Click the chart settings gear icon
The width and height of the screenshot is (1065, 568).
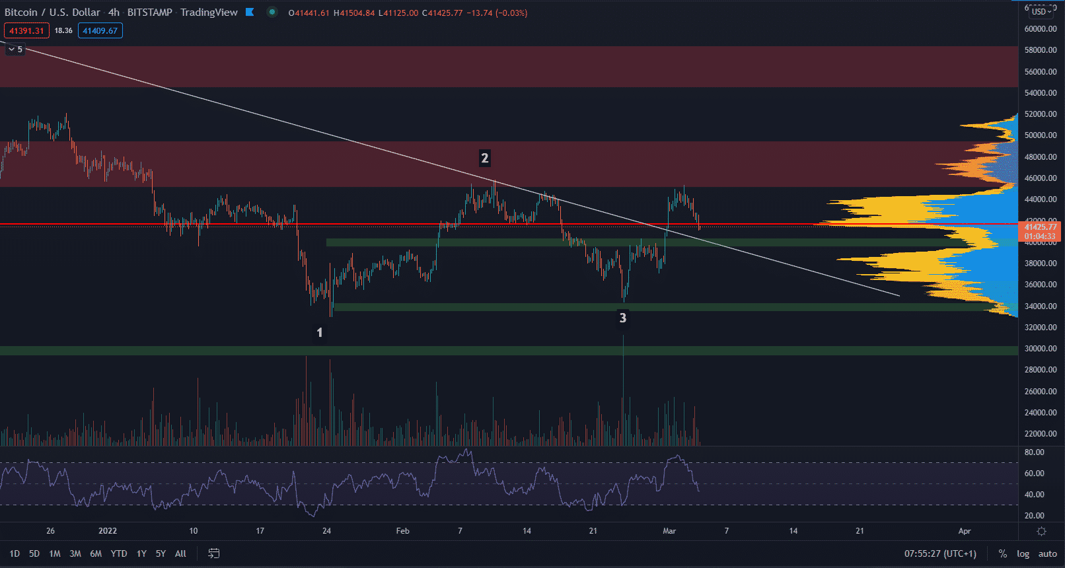[x=1041, y=531]
